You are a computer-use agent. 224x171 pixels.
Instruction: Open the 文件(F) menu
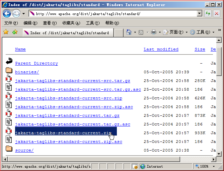click(11, 23)
